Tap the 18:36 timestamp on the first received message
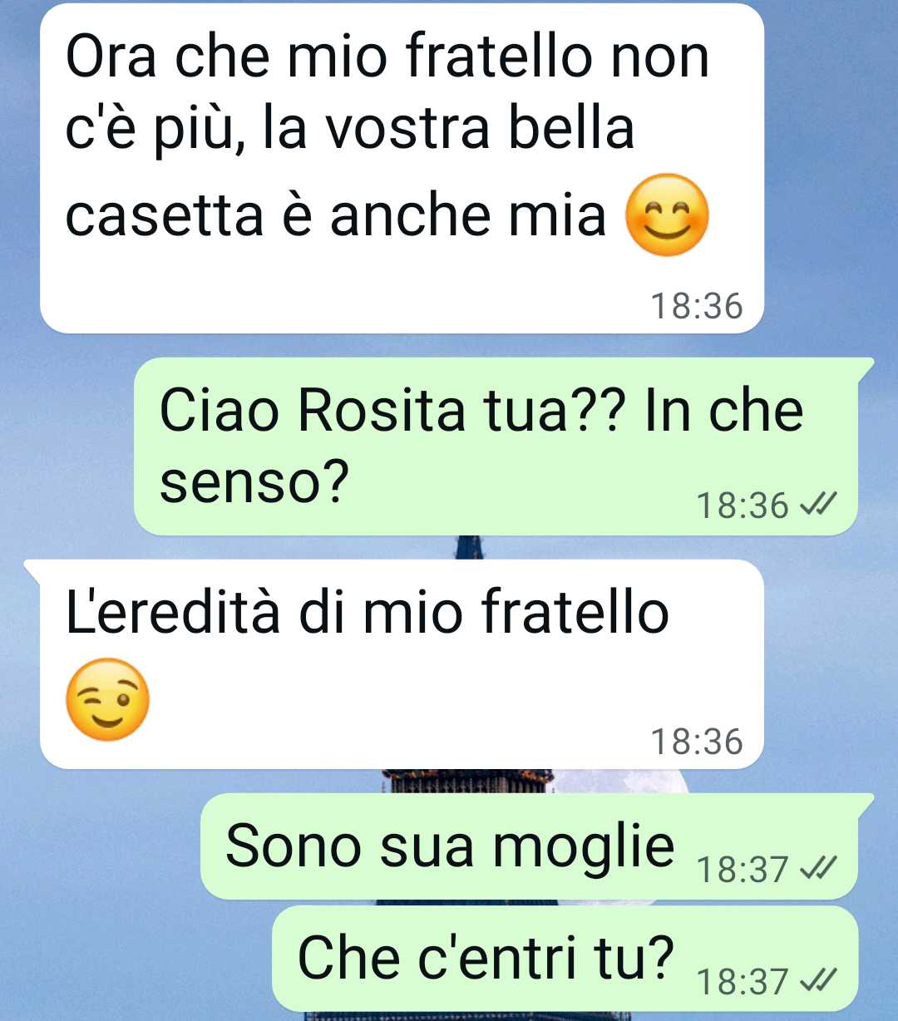Image resolution: width=898 pixels, height=1021 pixels. [x=696, y=306]
